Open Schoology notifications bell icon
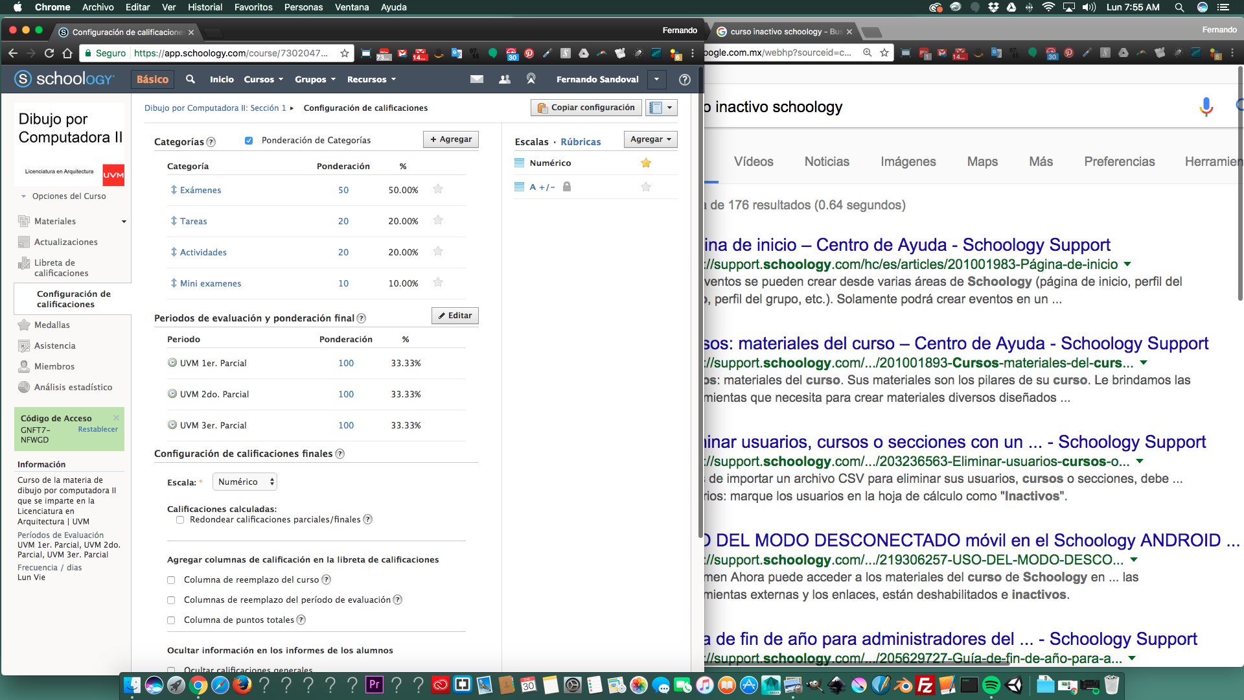This screenshot has height=700, width=1244. (531, 79)
